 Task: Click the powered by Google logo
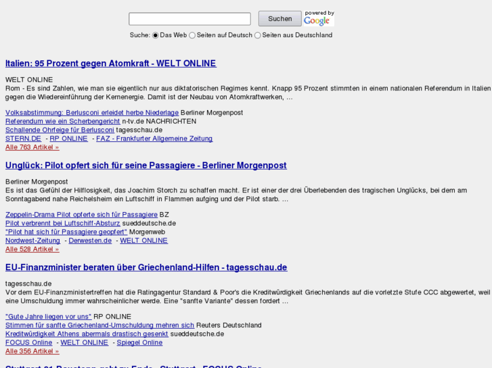[319, 18]
